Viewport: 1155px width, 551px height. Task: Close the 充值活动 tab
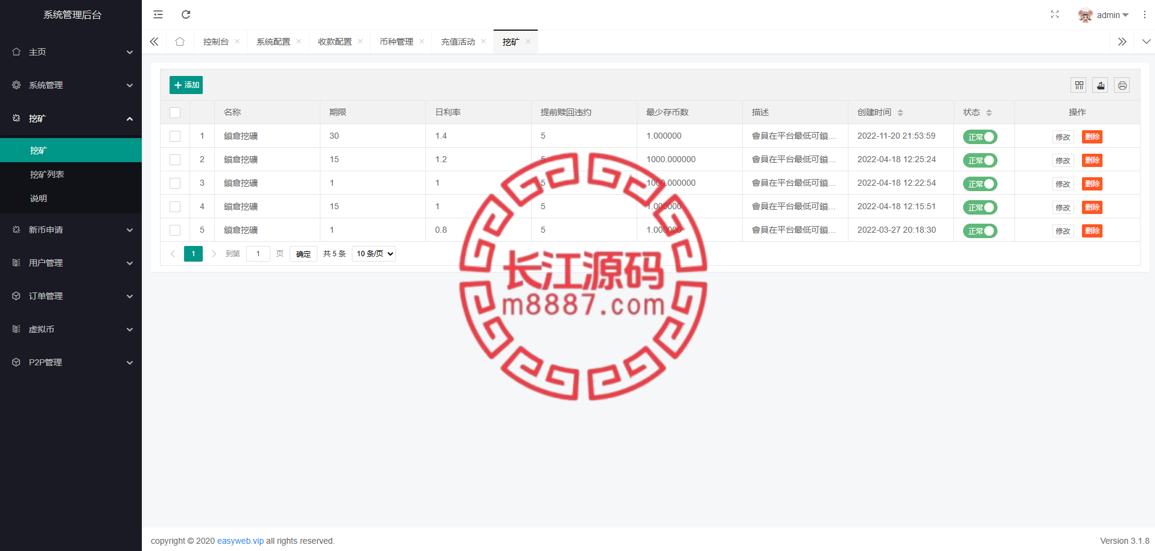click(483, 42)
